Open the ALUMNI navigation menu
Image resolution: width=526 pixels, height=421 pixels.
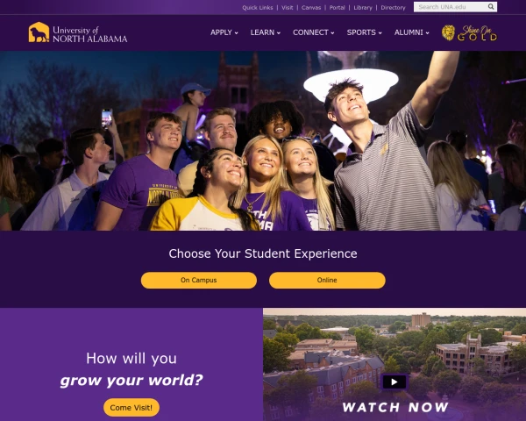coord(412,32)
